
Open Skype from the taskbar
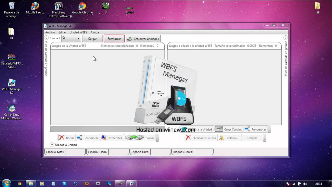coord(64,183)
